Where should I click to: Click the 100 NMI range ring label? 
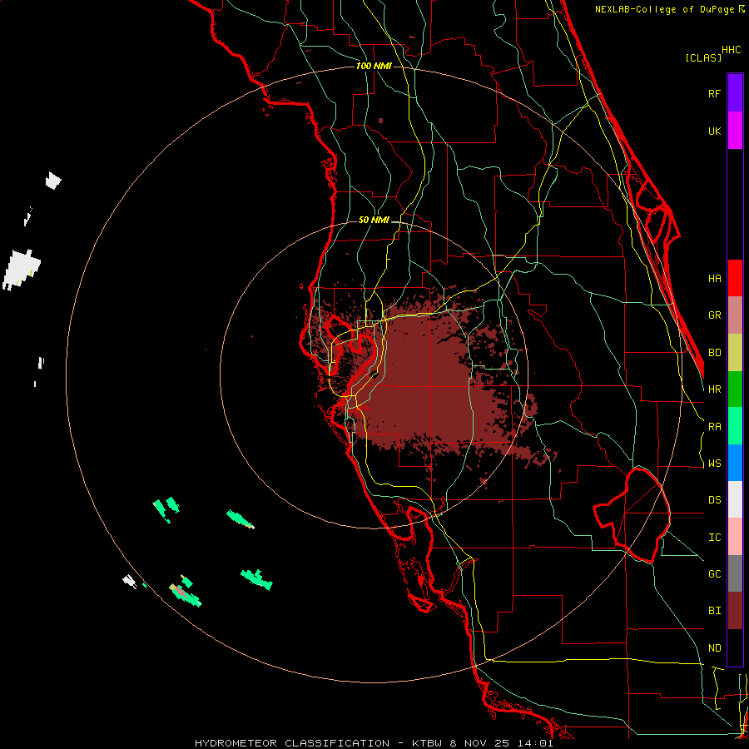click(x=374, y=66)
